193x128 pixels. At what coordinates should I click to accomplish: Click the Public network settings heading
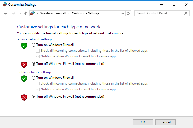click(x=34, y=72)
